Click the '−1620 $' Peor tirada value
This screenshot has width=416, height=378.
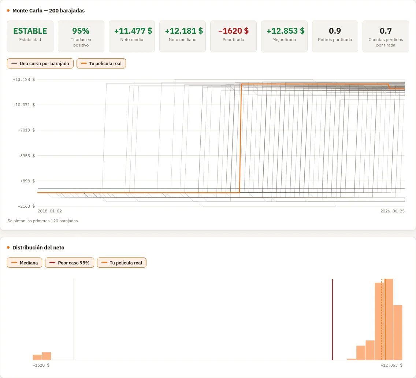point(234,31)
